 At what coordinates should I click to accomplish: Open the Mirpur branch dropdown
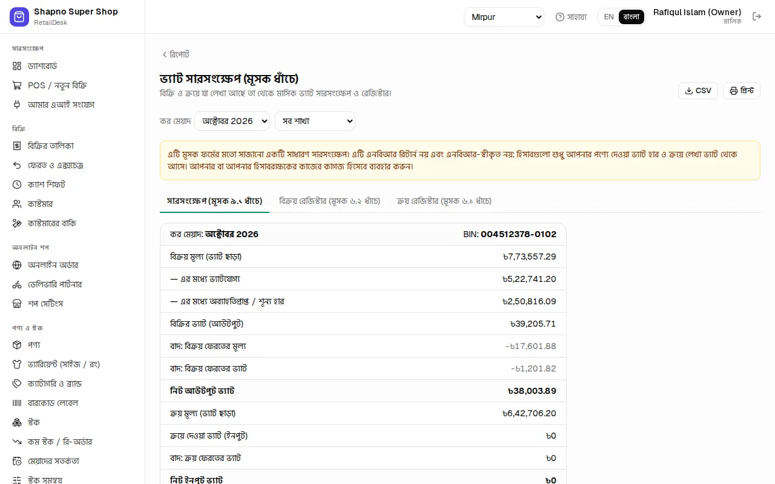[504, 17]
